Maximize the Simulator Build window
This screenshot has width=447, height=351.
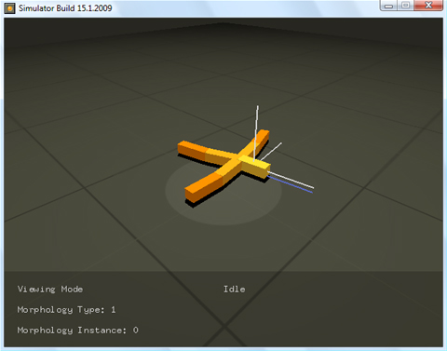[x=405, y=6]
